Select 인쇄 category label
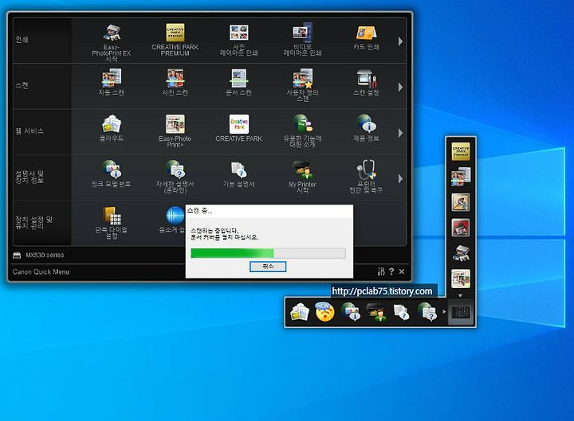Image resolution: width=574 pixels, height=421 pixels. 22,40
